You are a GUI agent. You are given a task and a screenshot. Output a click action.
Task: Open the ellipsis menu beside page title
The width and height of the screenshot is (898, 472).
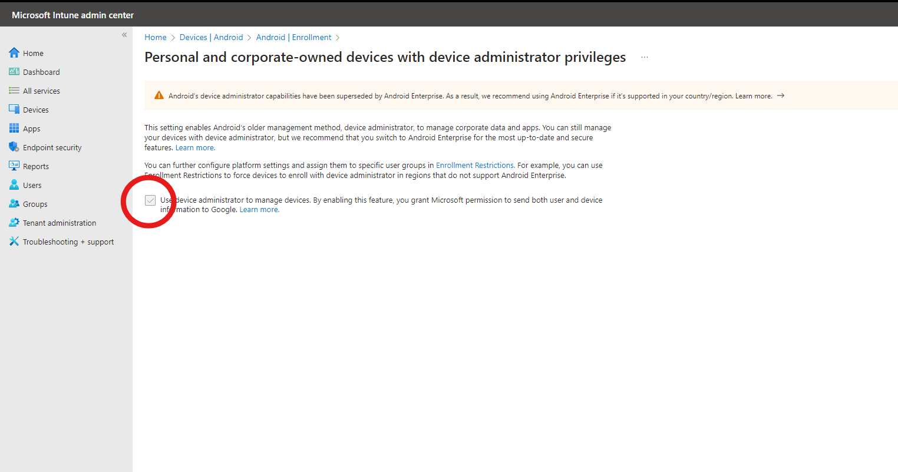coord(645,58)
